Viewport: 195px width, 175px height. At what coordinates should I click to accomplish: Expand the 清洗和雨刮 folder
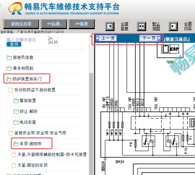pos(23,68)
